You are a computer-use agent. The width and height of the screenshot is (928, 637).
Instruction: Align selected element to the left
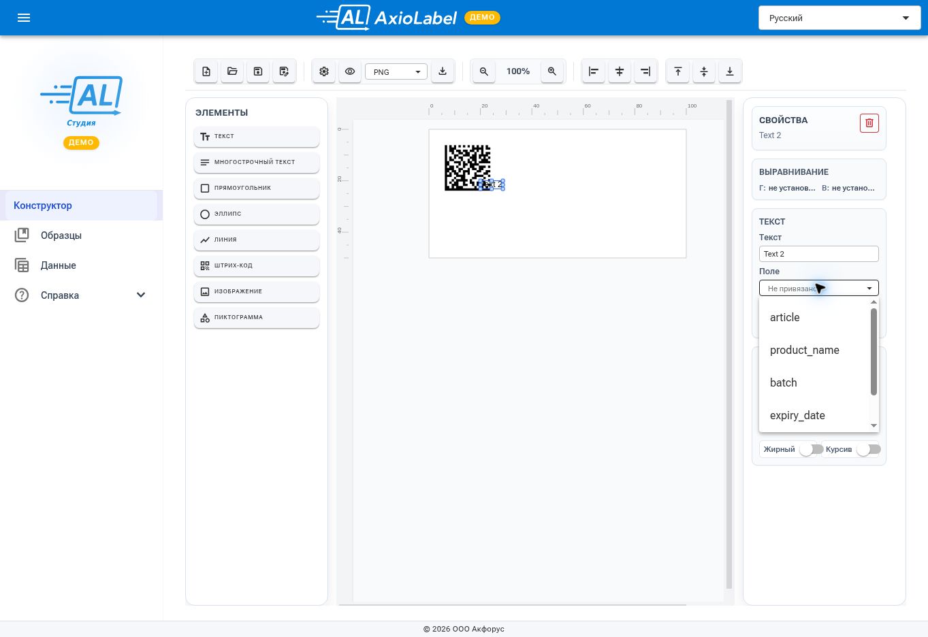(x=594, y=71)
